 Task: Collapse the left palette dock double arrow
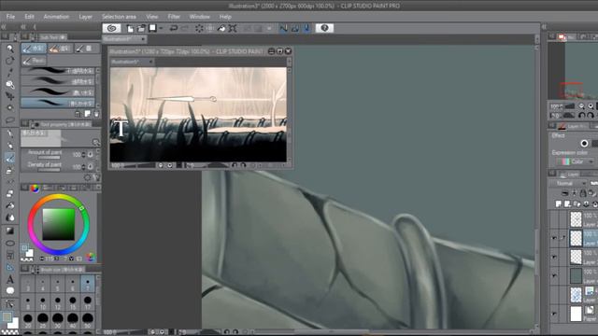(x=4, y=27)
